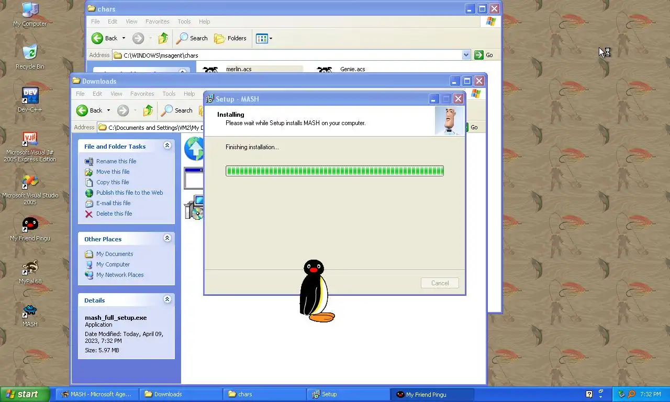Image resolution: width=670 pixels, height=402 pixels.
Task: Open Search in Downloads window toolbar
Action: click(177, 110)
